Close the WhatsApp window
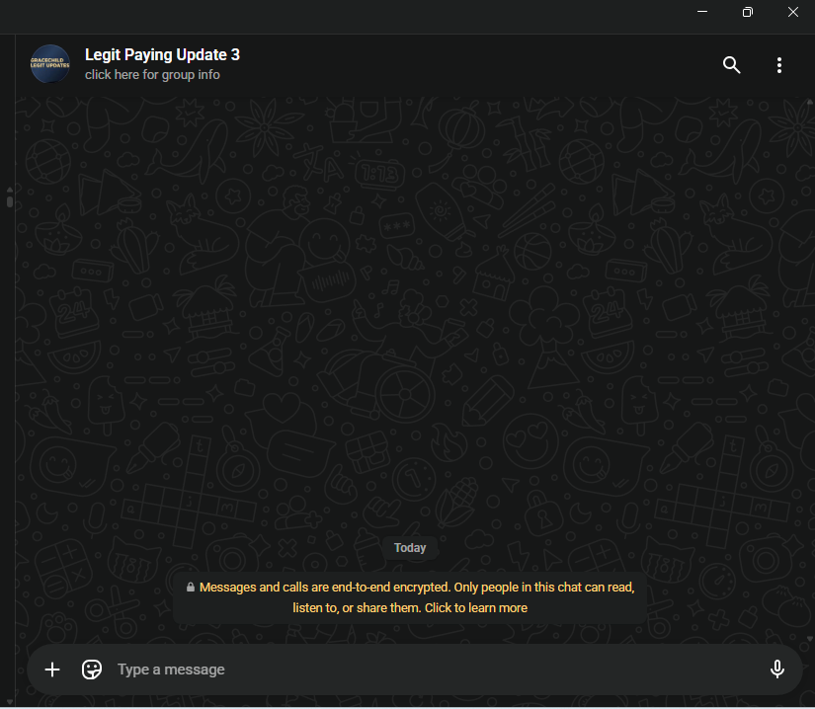 pyautogui.click(x=793, y=12)
